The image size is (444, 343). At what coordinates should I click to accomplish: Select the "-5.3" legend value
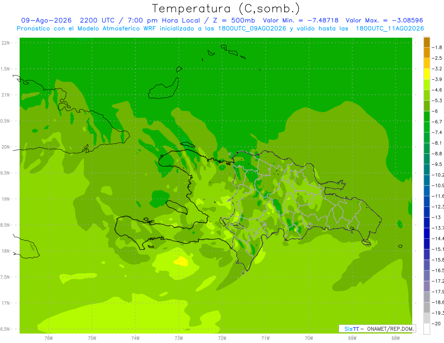[437, 100]
